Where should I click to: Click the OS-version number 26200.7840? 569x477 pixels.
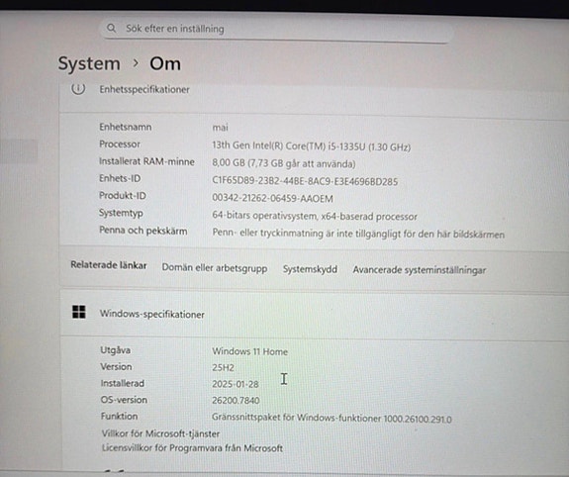click(236, 401)
